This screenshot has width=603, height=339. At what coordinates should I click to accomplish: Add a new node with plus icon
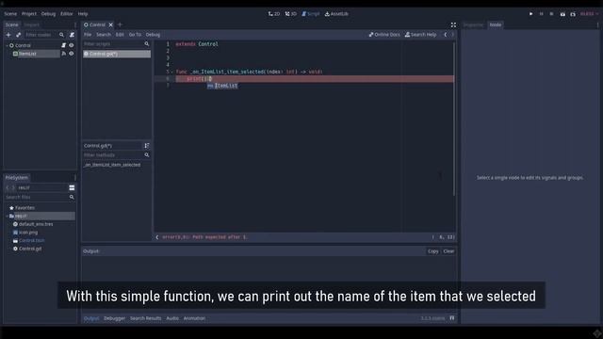click(8, 35)
